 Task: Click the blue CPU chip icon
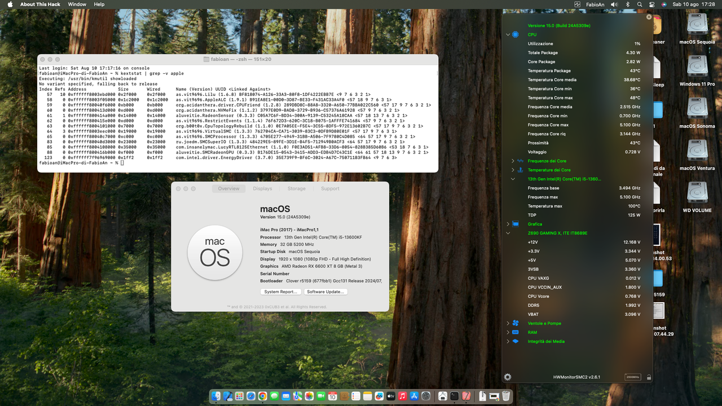(516, 34)
